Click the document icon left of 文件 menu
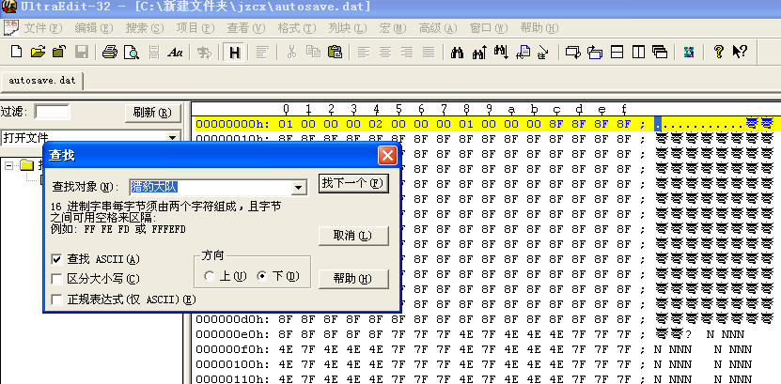The width and height of the screenshot is (781, 384). 11,28
